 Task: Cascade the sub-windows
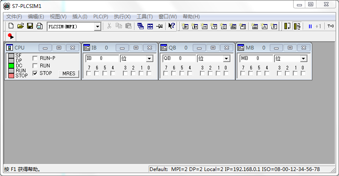140,26
